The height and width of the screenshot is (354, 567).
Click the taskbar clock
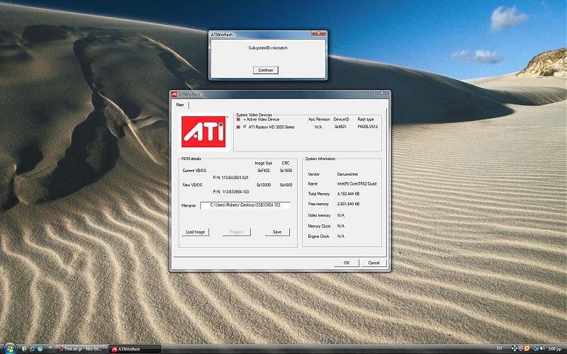pos(555,349)
